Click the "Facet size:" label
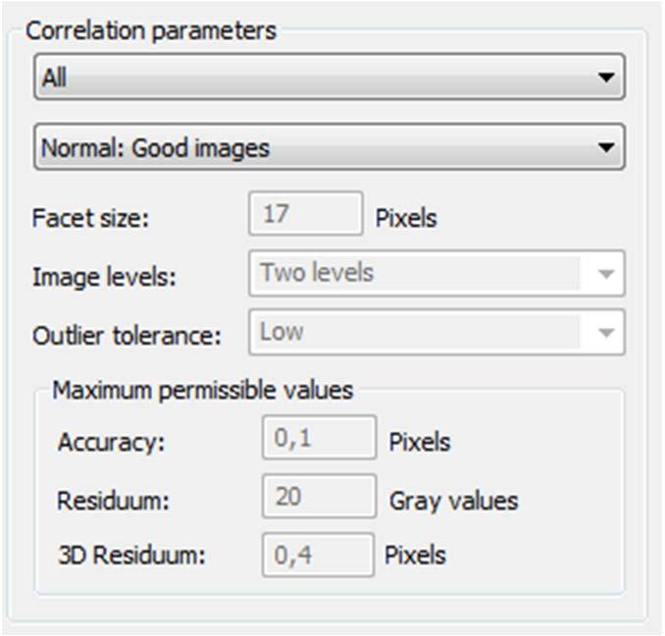The width and height of the screenshot is (665, 636). pyautogui.click(x=91, y=218)
